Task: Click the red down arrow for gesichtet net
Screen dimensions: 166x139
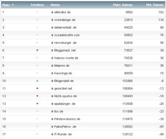Action: point(37,88)
